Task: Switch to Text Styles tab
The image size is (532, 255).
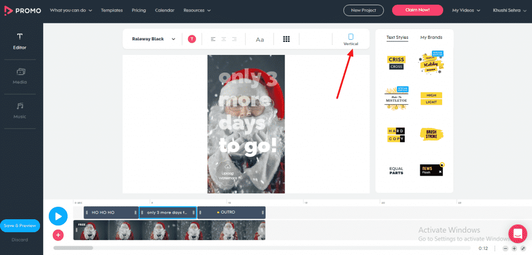Action: (397, 38)
